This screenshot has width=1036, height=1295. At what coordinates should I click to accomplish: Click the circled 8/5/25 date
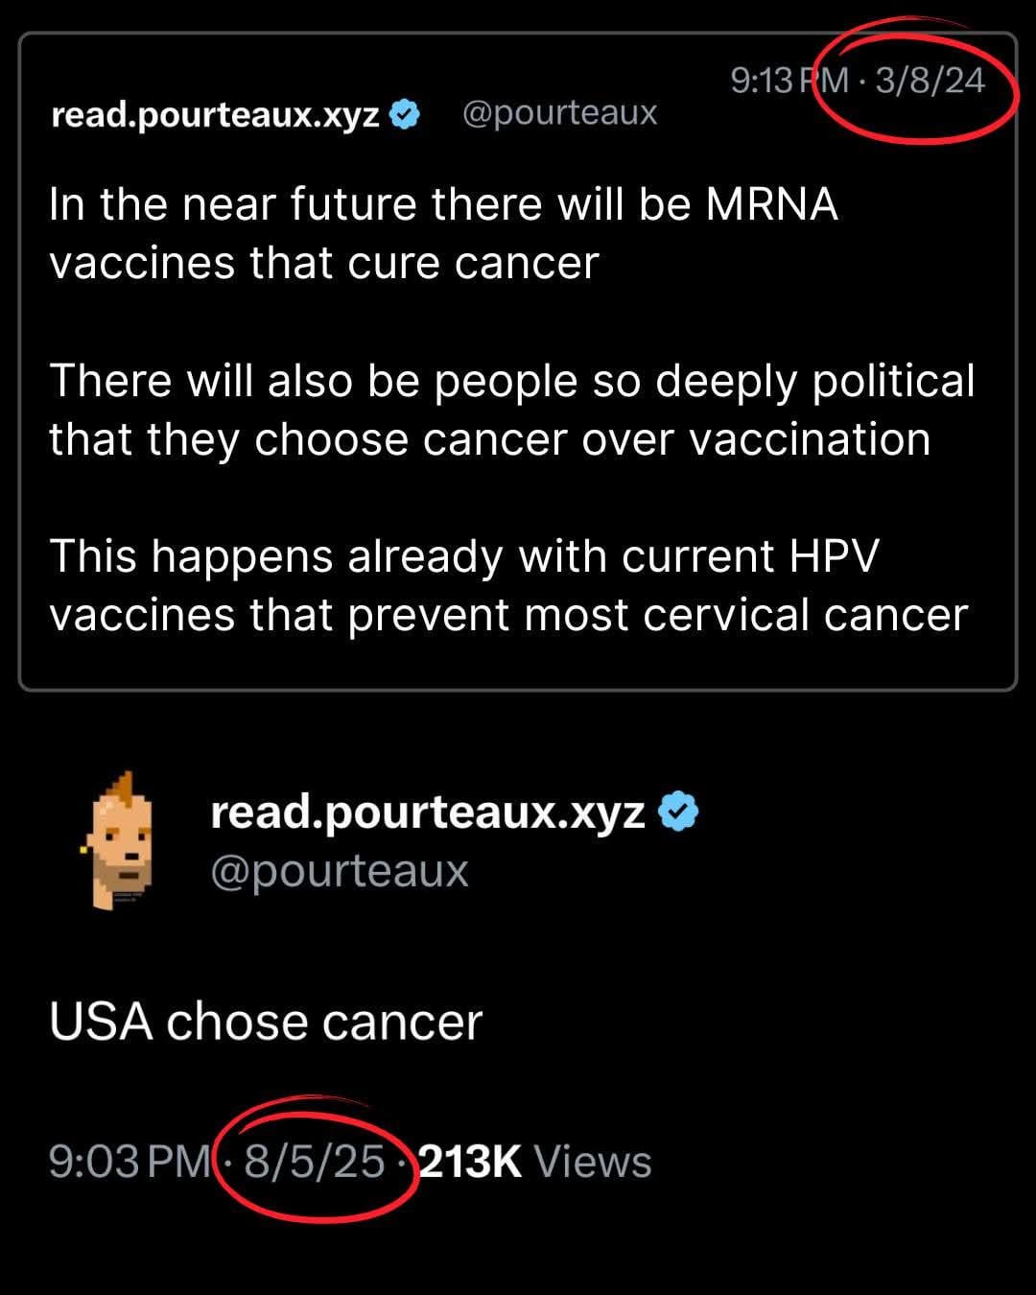point(315,1162)
